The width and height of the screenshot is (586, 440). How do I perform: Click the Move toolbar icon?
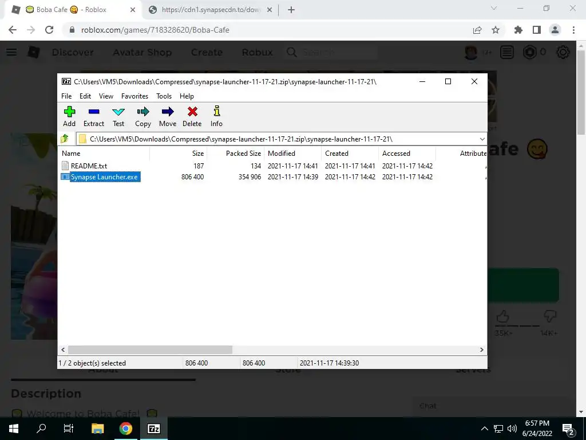click(168, 112)
